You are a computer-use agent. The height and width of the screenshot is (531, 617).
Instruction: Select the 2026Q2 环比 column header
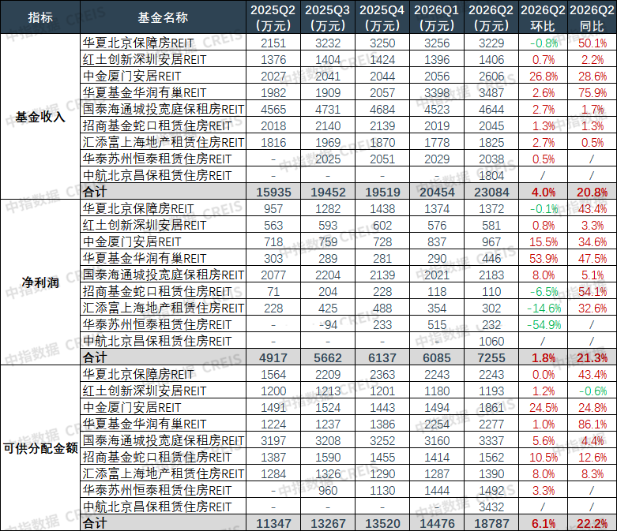[543, 17]
